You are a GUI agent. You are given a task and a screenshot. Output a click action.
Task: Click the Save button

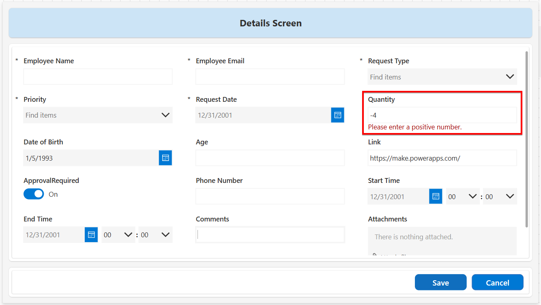pyautogui.click(x=440, y=283)
